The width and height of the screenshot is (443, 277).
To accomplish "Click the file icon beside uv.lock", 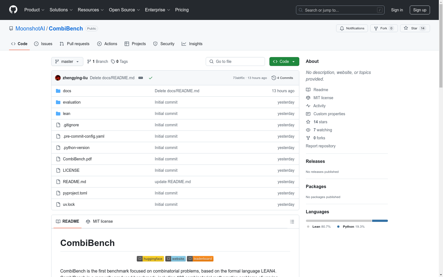I will pos(58,204).
